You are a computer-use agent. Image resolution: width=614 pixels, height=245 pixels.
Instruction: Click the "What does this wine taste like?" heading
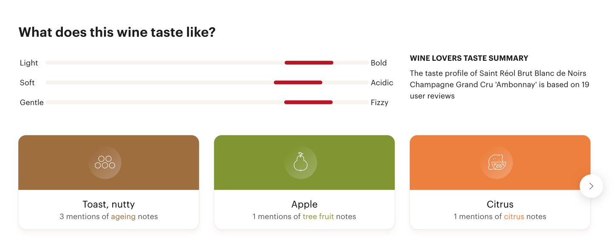coord(117,32)
